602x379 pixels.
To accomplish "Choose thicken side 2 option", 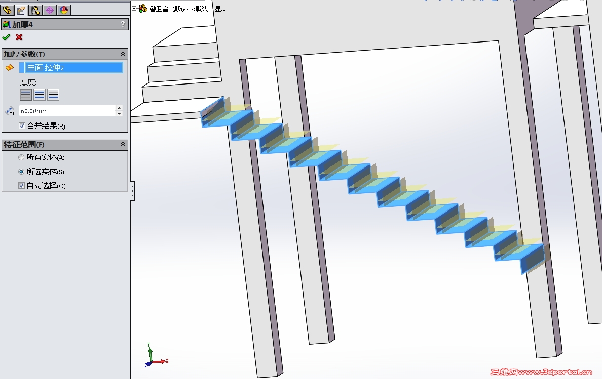I will [53, 94].
